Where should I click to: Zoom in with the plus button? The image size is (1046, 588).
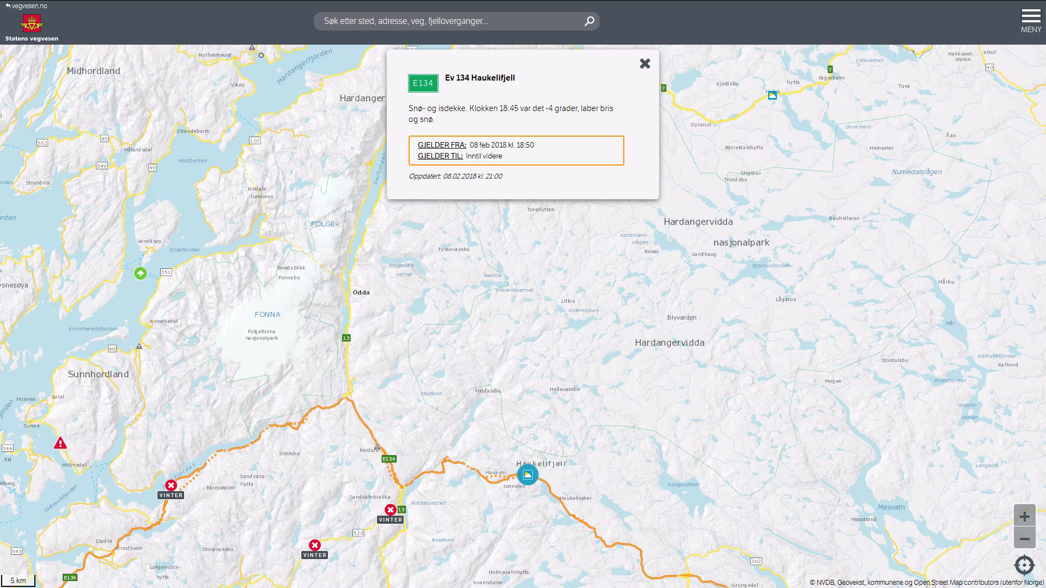click(x=1024, y=516)
